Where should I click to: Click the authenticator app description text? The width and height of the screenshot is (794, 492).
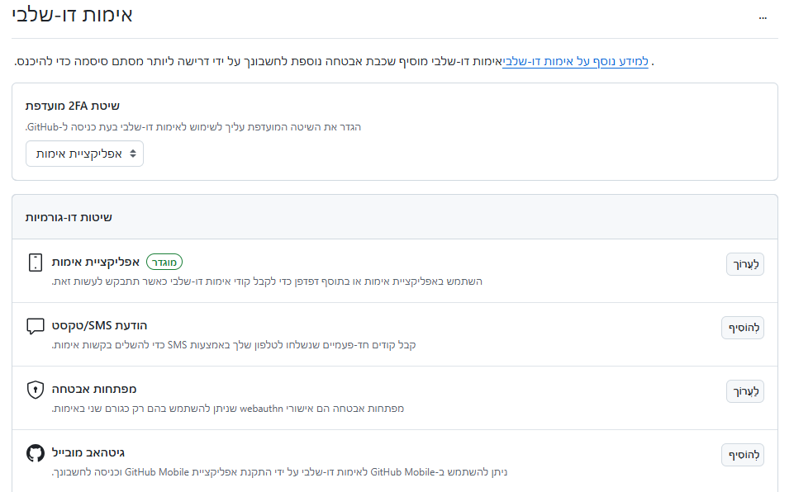267,281
